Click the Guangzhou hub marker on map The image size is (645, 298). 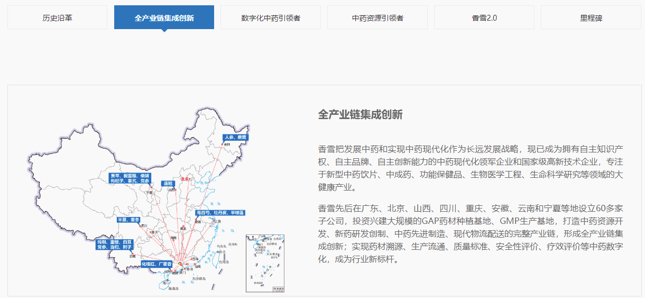point(180,264)
